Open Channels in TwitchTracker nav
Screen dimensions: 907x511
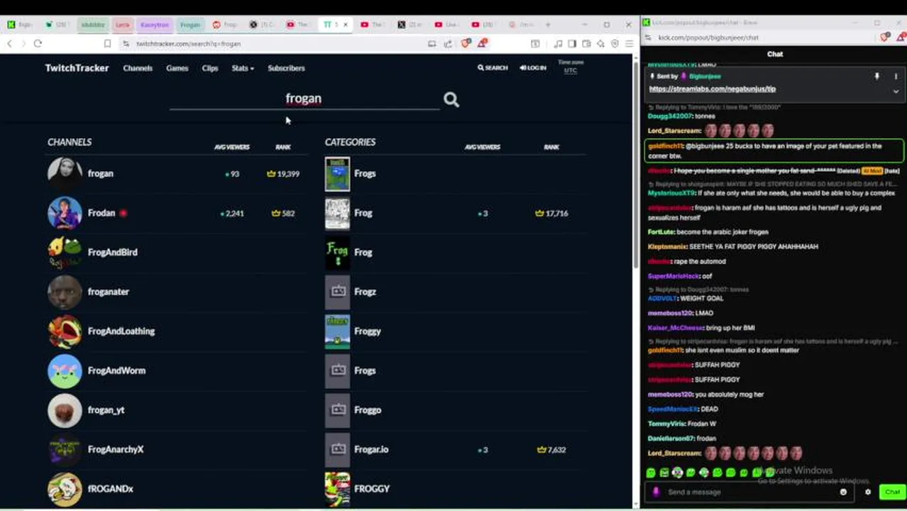click(x=138, y=68)
